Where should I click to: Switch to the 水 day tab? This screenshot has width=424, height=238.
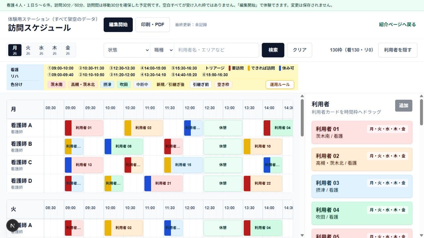coord(41,50)
